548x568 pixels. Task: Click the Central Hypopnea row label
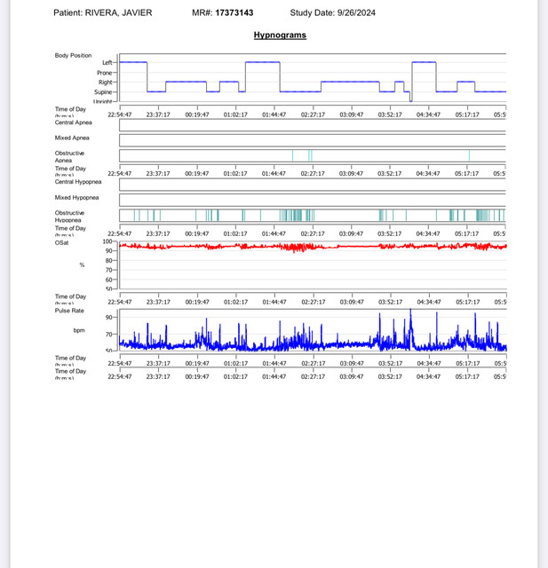pos(78,182)
